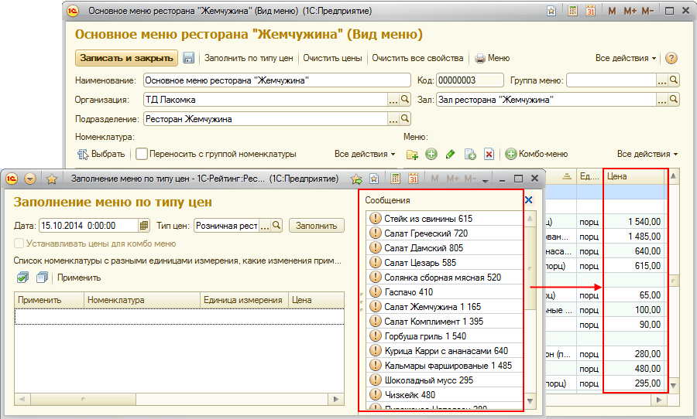The height and width of the screenshot is (419, 697).
Task: Open Все действия dropdown under Номенклатура
Action: click(x=365, y=154)
